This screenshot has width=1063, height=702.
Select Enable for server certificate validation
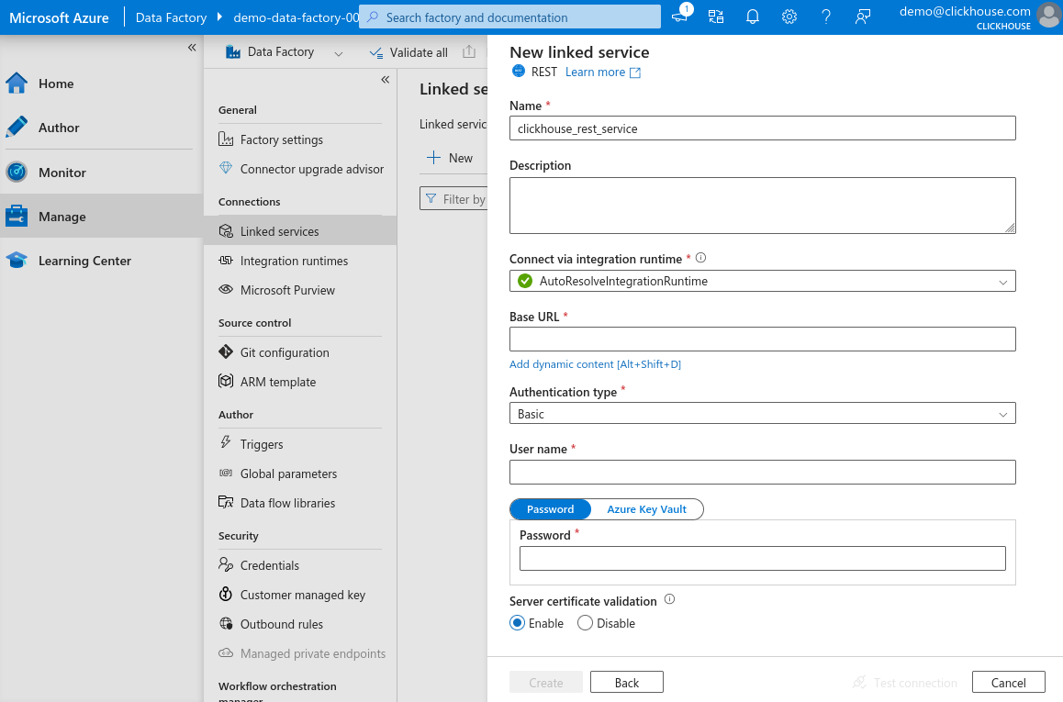[x=518, y=623]
